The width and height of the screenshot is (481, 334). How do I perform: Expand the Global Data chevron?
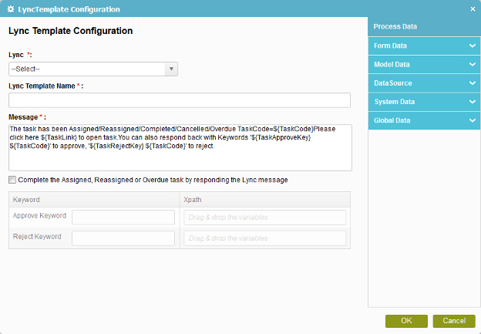pyautogui.click(x=472, y=120)
